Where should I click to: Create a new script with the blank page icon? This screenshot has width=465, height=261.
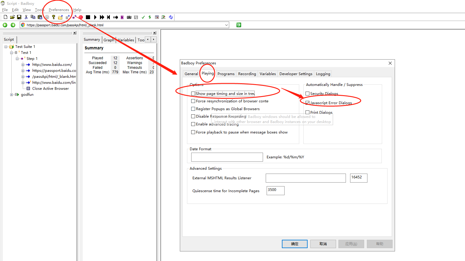coord(5,17)
